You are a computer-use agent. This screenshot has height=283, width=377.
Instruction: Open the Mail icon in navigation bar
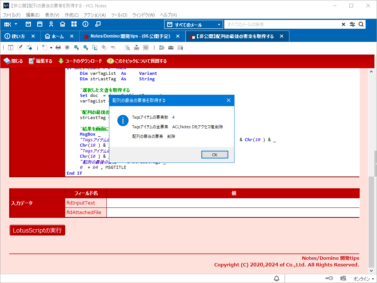pyautogui.click(x=28, y=24)
